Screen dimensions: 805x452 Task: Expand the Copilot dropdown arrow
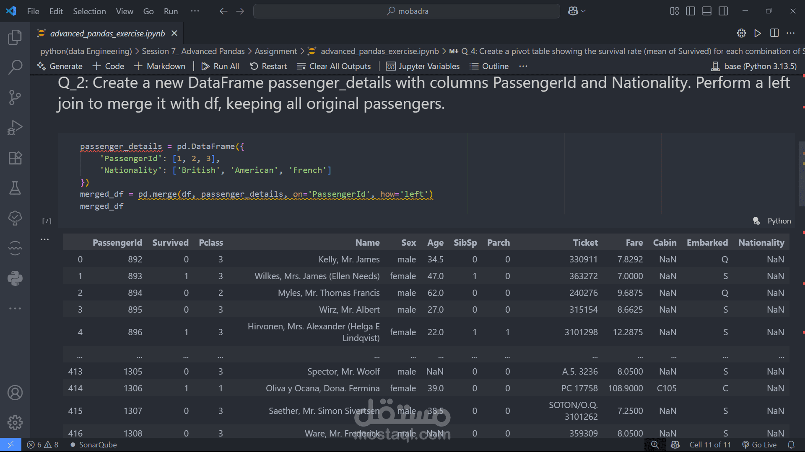click(x=583, y=11)
